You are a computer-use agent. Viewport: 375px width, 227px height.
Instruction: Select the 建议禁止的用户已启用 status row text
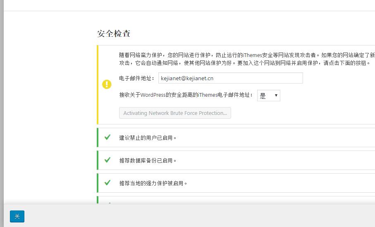148,138
